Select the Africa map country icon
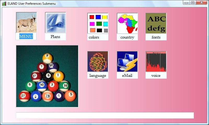The height and width of the screenshot is (125, 209). click(x=127, y=23)
